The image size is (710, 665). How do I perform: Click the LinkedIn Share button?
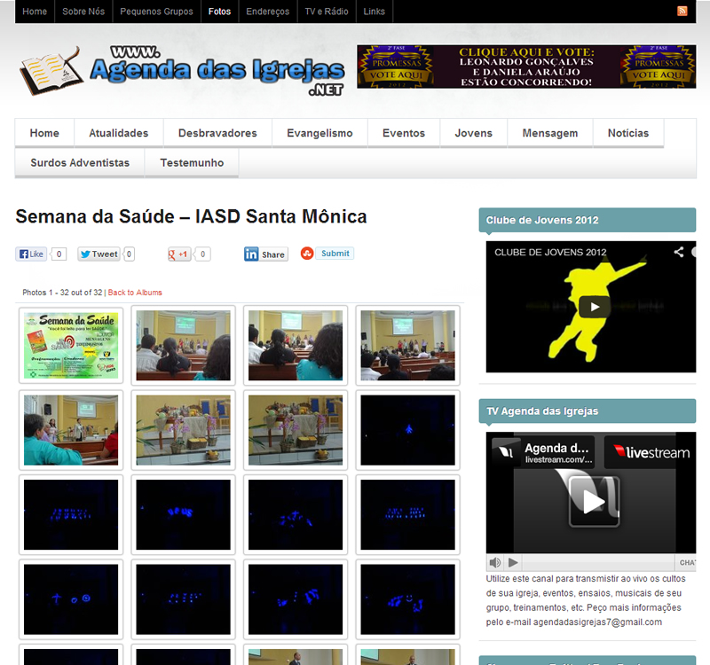pos(265,254)
